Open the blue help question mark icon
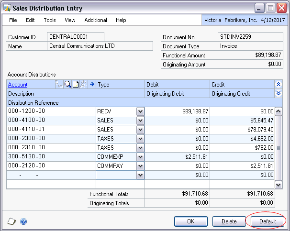290x231 pixels. [x=23, y=221]
